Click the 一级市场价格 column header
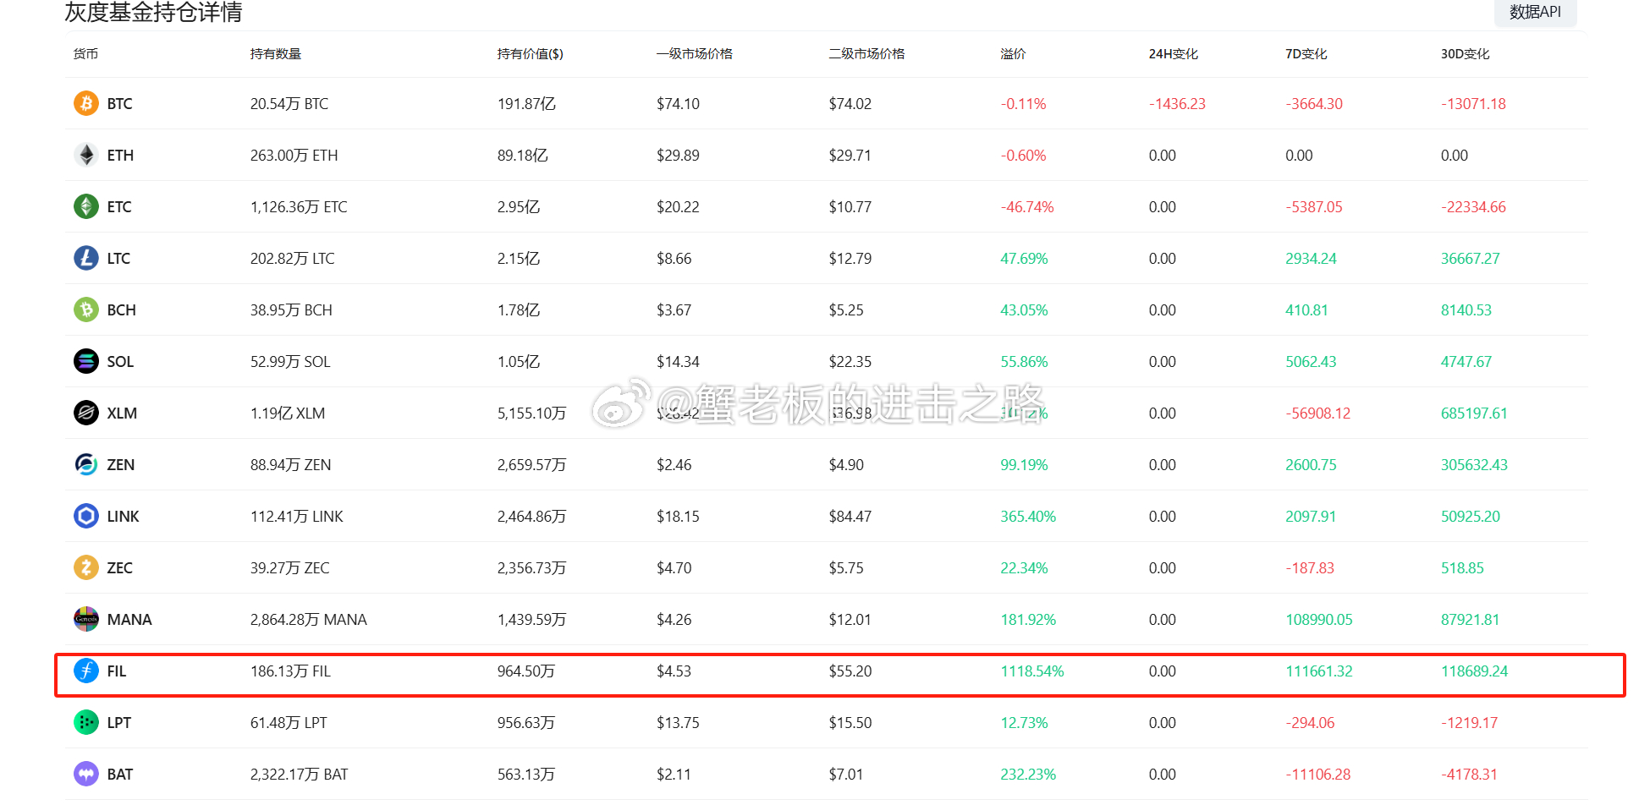The height and width of the screenshot is (805, 1639). [695, 53]
